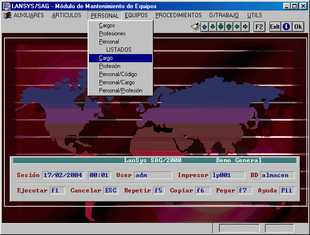Viewport: 310px width, 235px height.
Task: Open the AUXILIARES menu
Action: point(29,15)
